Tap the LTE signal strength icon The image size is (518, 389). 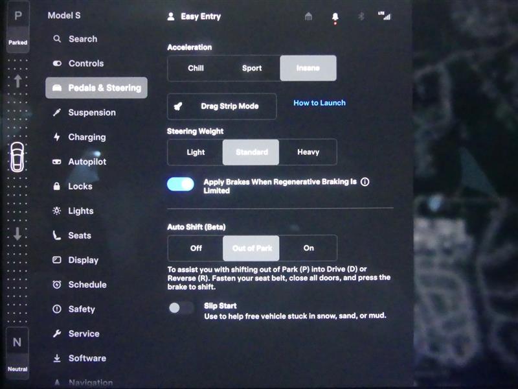[x=387, y=16]
